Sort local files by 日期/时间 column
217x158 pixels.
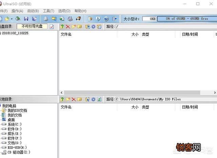197,107
